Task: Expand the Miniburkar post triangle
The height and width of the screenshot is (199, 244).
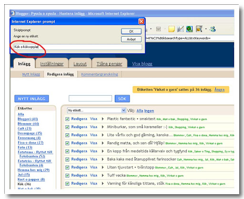Action: (102, 127)
